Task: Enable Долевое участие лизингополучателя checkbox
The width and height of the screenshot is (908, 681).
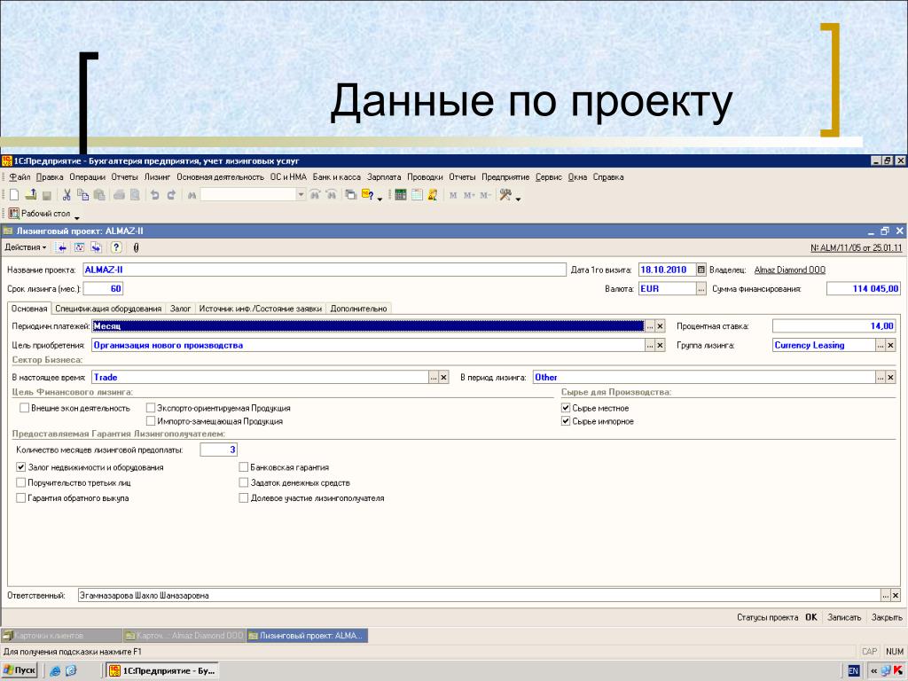Action: click(244, 498)
